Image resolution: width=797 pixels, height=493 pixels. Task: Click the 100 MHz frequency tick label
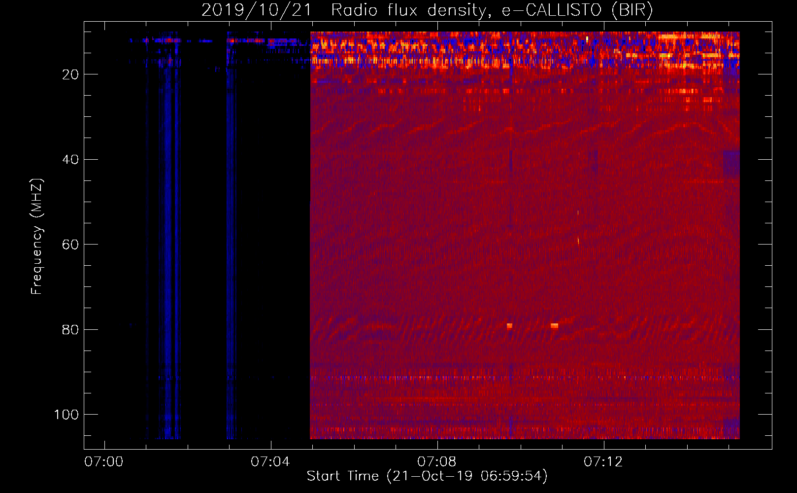point(66,415)
